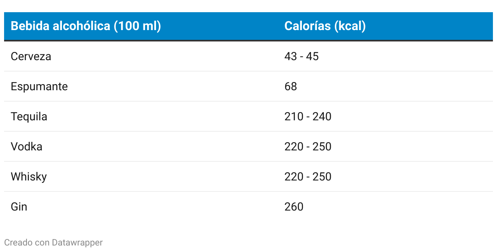Select the Gin row label

[x=19, y=206]
